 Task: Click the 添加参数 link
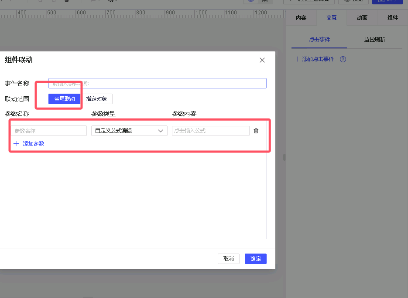(x=33, y=144)
